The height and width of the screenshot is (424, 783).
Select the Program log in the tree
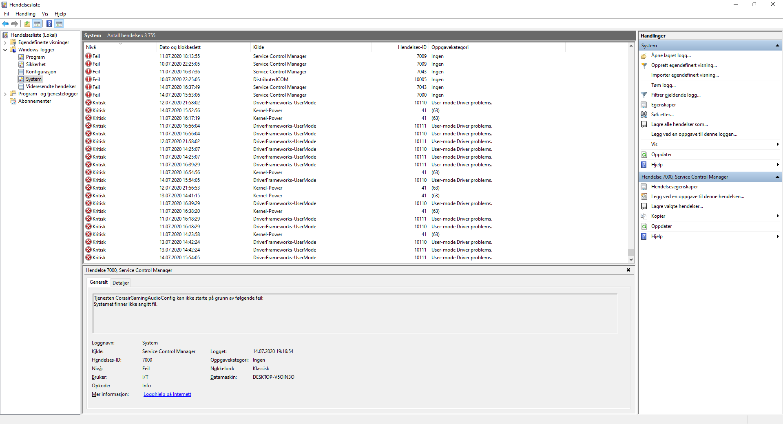coord(35,57)
